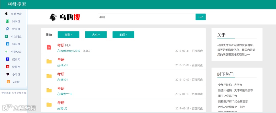
Task: Click the folder icon dated 2017-04-10
Action: (x=49, y=91)
